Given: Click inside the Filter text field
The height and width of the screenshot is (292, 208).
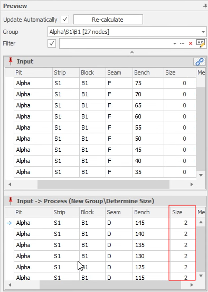Looking at the screenshot, I should point(116,43).
